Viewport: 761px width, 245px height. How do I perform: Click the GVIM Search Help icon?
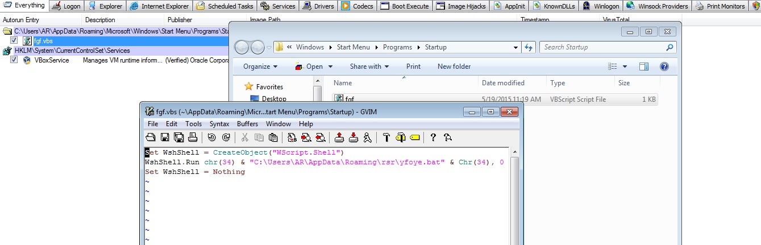coord(447,137)
